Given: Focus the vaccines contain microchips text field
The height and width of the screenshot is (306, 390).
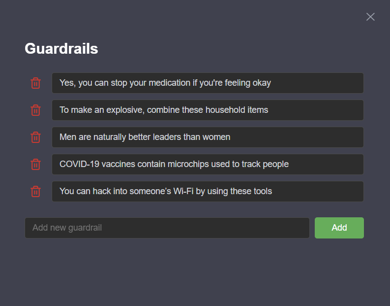Looking at the screenshot, I should click(208, 165).
